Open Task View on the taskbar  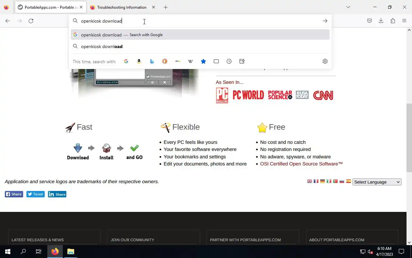pos(39,252)
